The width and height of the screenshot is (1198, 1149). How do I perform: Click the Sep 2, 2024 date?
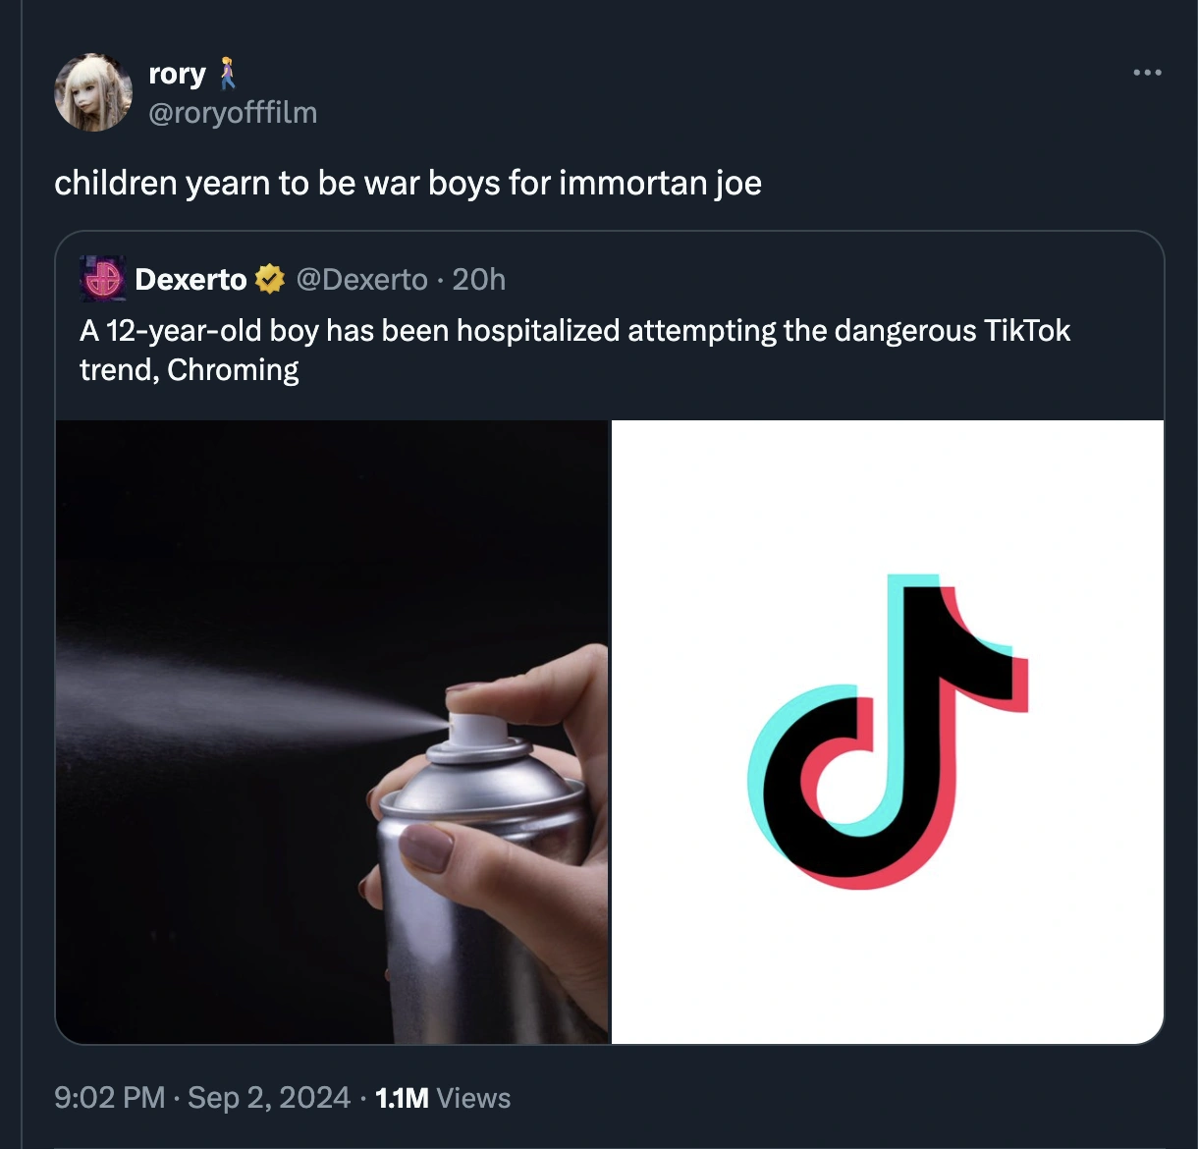pos(268,1097)
